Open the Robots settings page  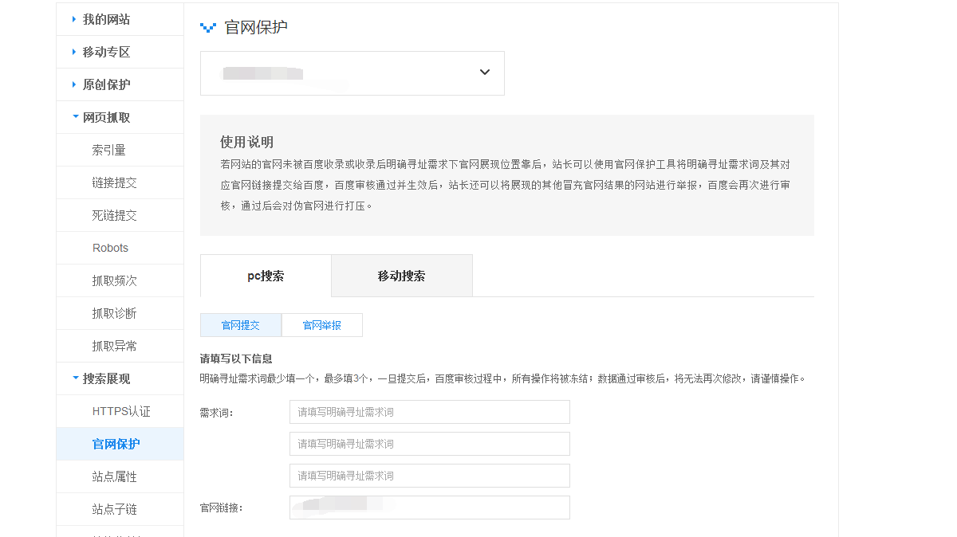[110, 247]
